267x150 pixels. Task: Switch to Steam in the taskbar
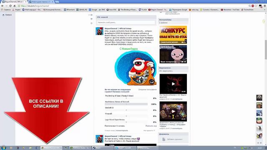click(x=103, y=148)
